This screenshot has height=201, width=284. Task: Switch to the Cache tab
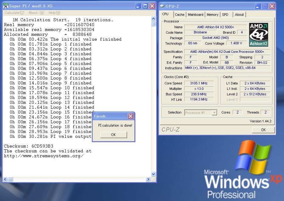coord(179,15)
